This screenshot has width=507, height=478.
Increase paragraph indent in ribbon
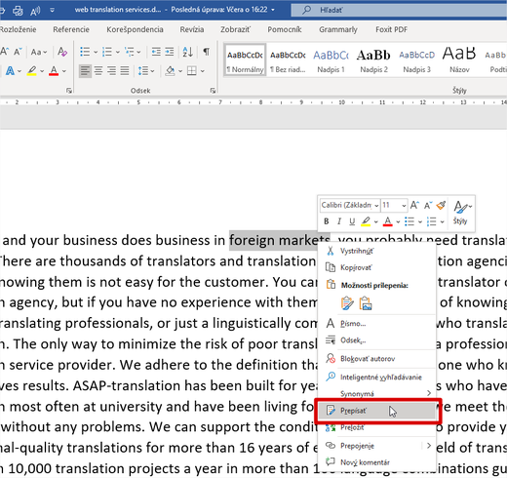point(170,52)
